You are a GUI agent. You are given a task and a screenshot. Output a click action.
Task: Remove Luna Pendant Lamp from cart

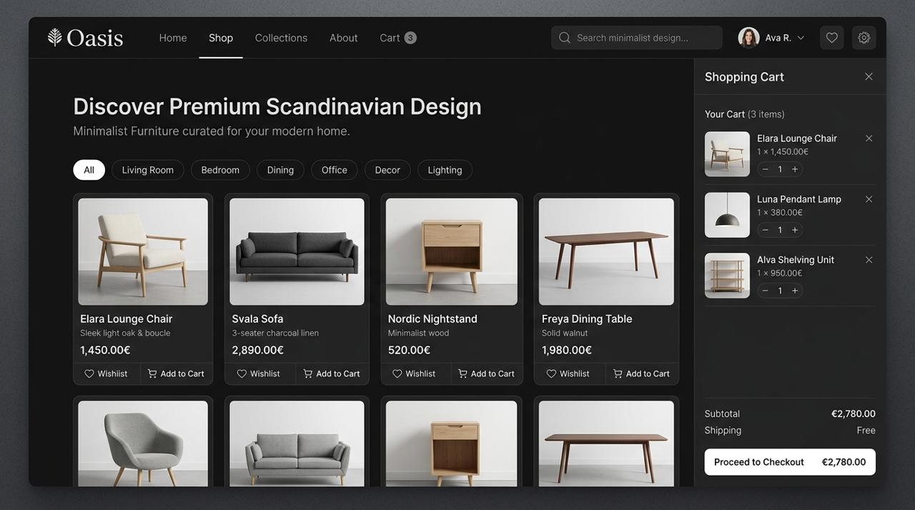(x=869, y=199)
